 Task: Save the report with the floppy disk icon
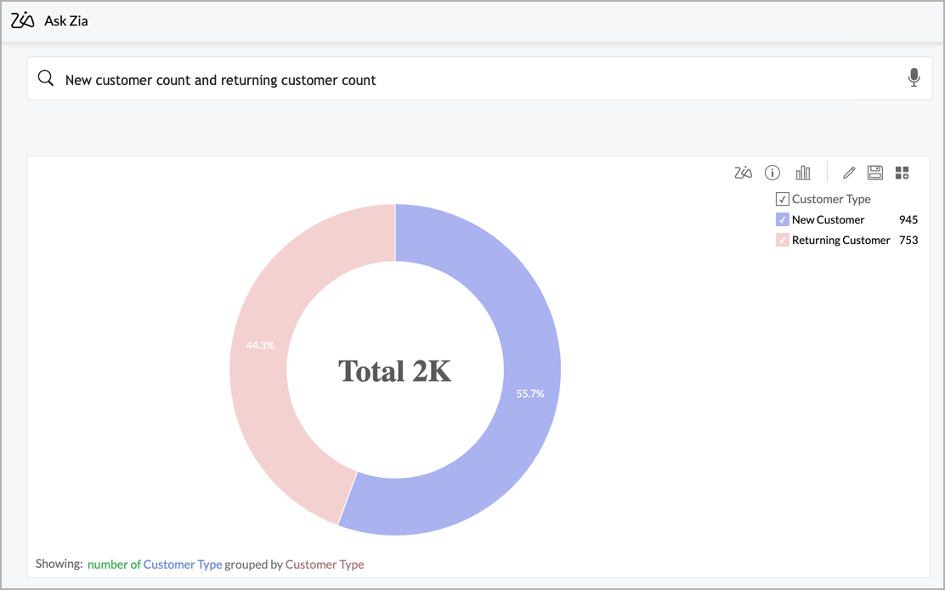pos(875,173)
